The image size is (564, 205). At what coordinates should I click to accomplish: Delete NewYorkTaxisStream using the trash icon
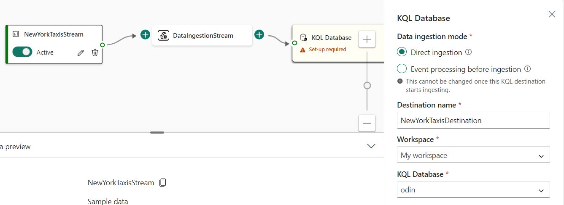(95, 53)
